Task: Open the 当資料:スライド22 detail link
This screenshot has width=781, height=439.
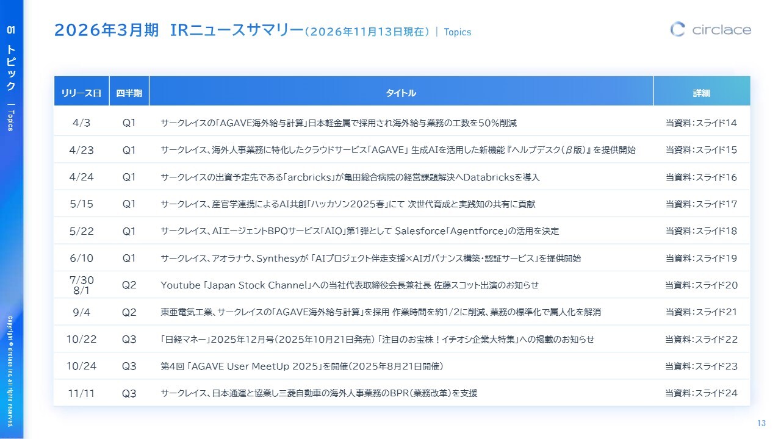Action: (x=701, y=340)
